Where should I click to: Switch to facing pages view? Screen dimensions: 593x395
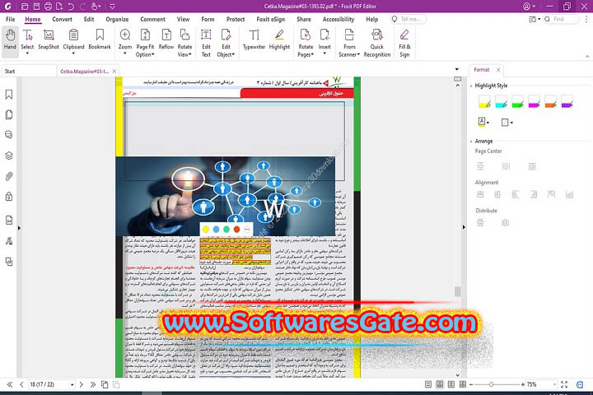tap(451, 384)
